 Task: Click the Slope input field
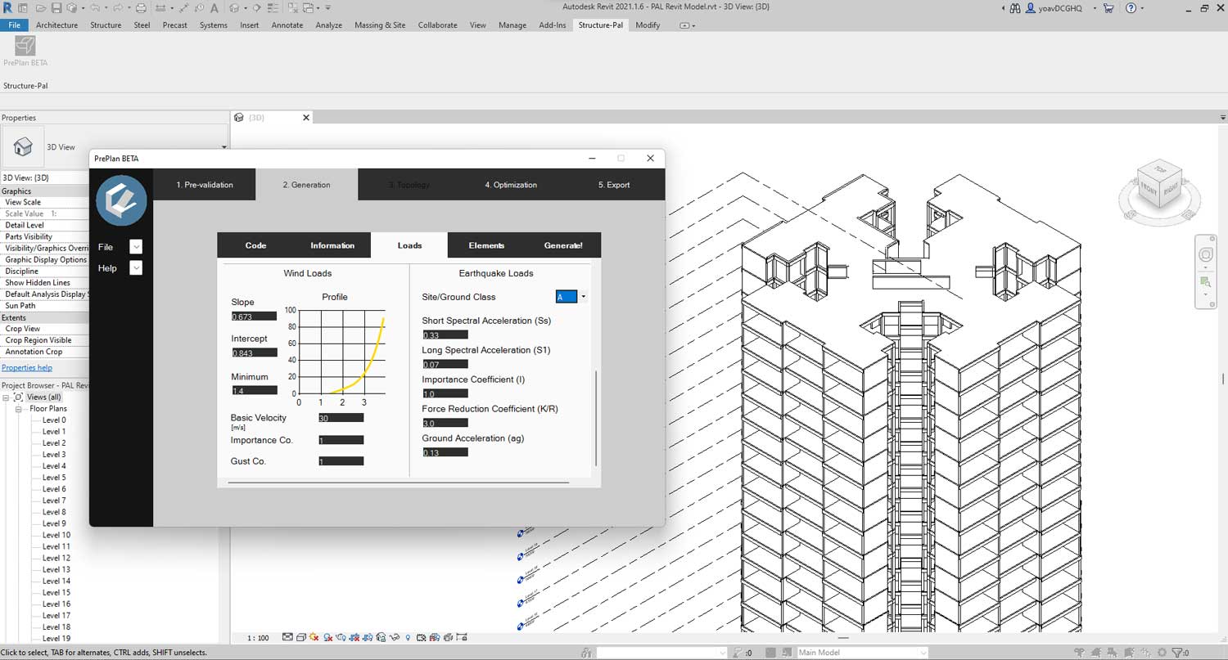[x=254, y=317]
